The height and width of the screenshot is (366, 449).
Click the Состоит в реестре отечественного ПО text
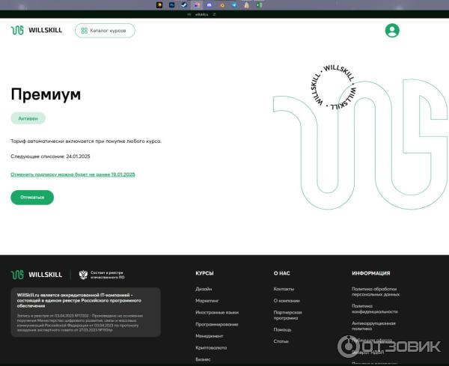pos(107,275)
